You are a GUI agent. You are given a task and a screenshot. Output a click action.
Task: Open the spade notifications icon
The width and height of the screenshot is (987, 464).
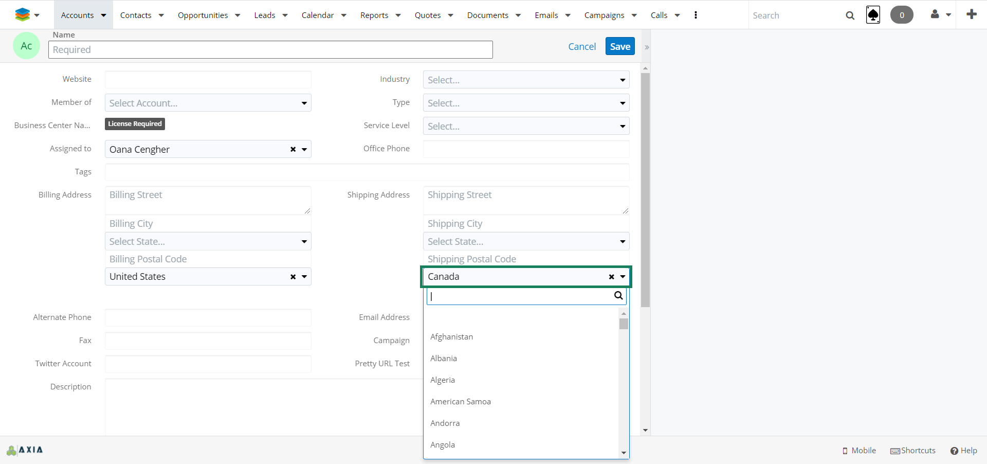[x=873, y=15]
